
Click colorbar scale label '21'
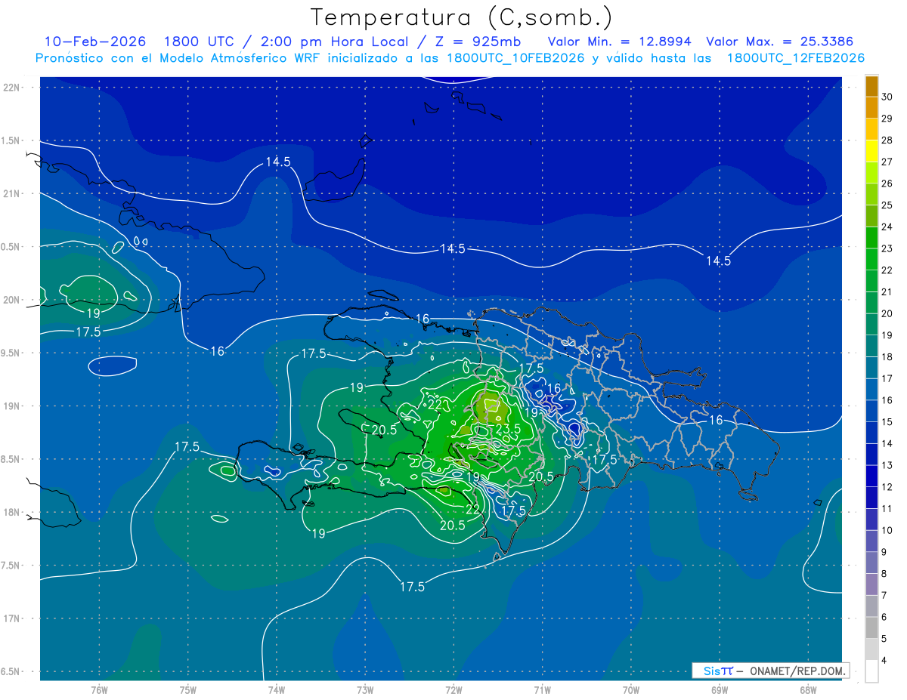887,291
